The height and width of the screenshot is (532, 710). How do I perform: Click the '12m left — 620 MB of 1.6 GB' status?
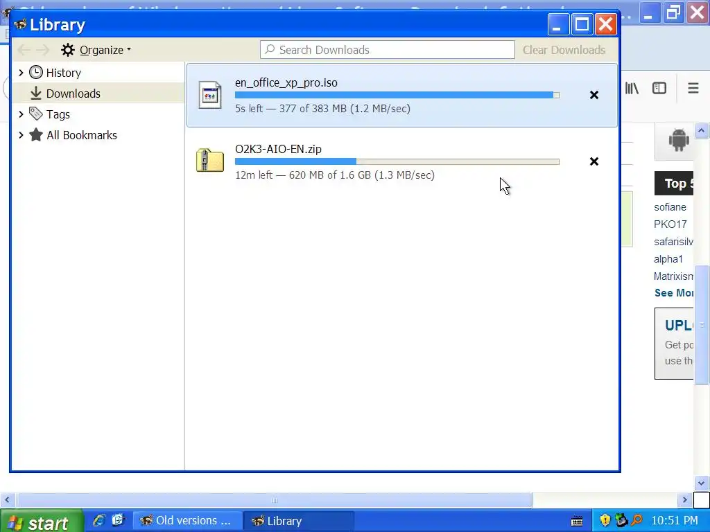click(x=335, y=175)
